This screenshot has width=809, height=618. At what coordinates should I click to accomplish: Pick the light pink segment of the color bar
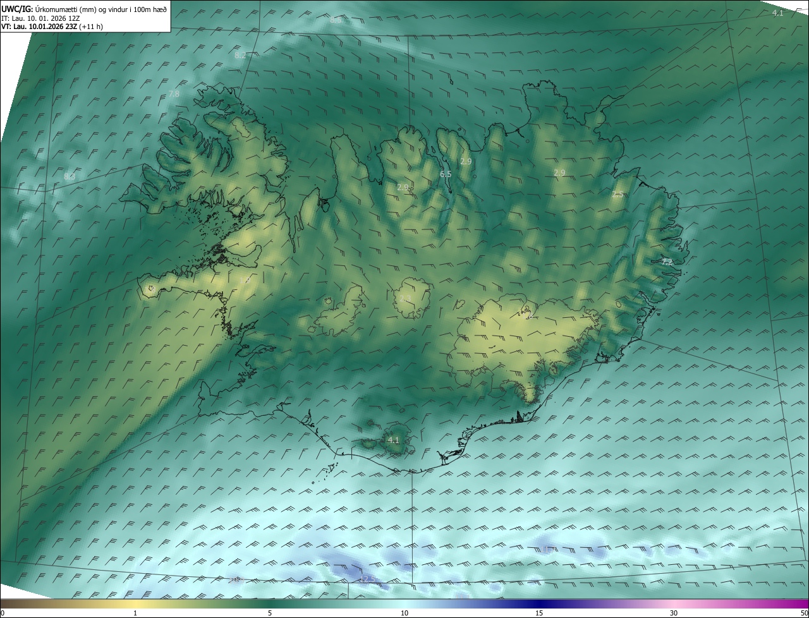[x=674, y=603]
